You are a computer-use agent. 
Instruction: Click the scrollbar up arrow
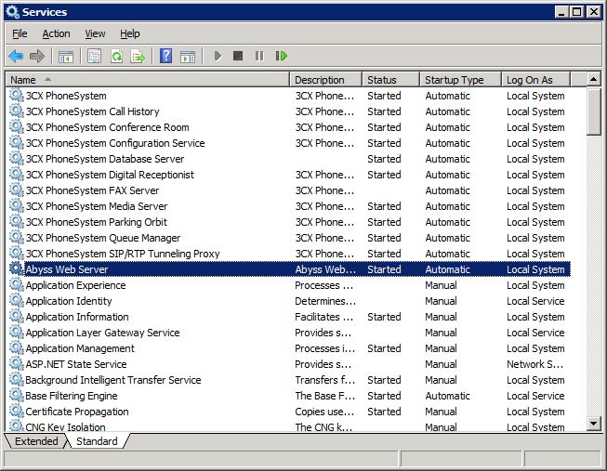point(593,80)
